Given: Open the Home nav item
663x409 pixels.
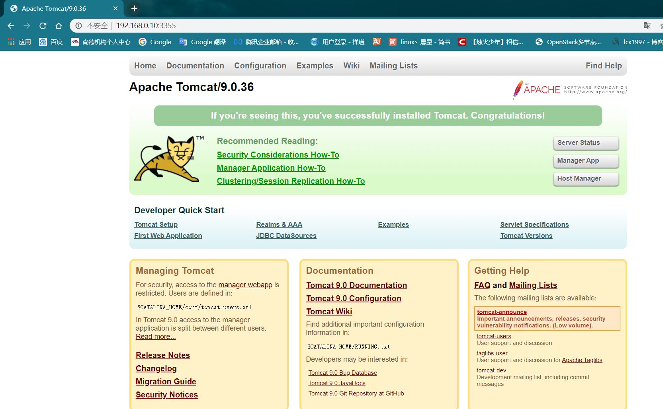Looking at the screenshot, I should pyautogui.click(x=145, y=66).
